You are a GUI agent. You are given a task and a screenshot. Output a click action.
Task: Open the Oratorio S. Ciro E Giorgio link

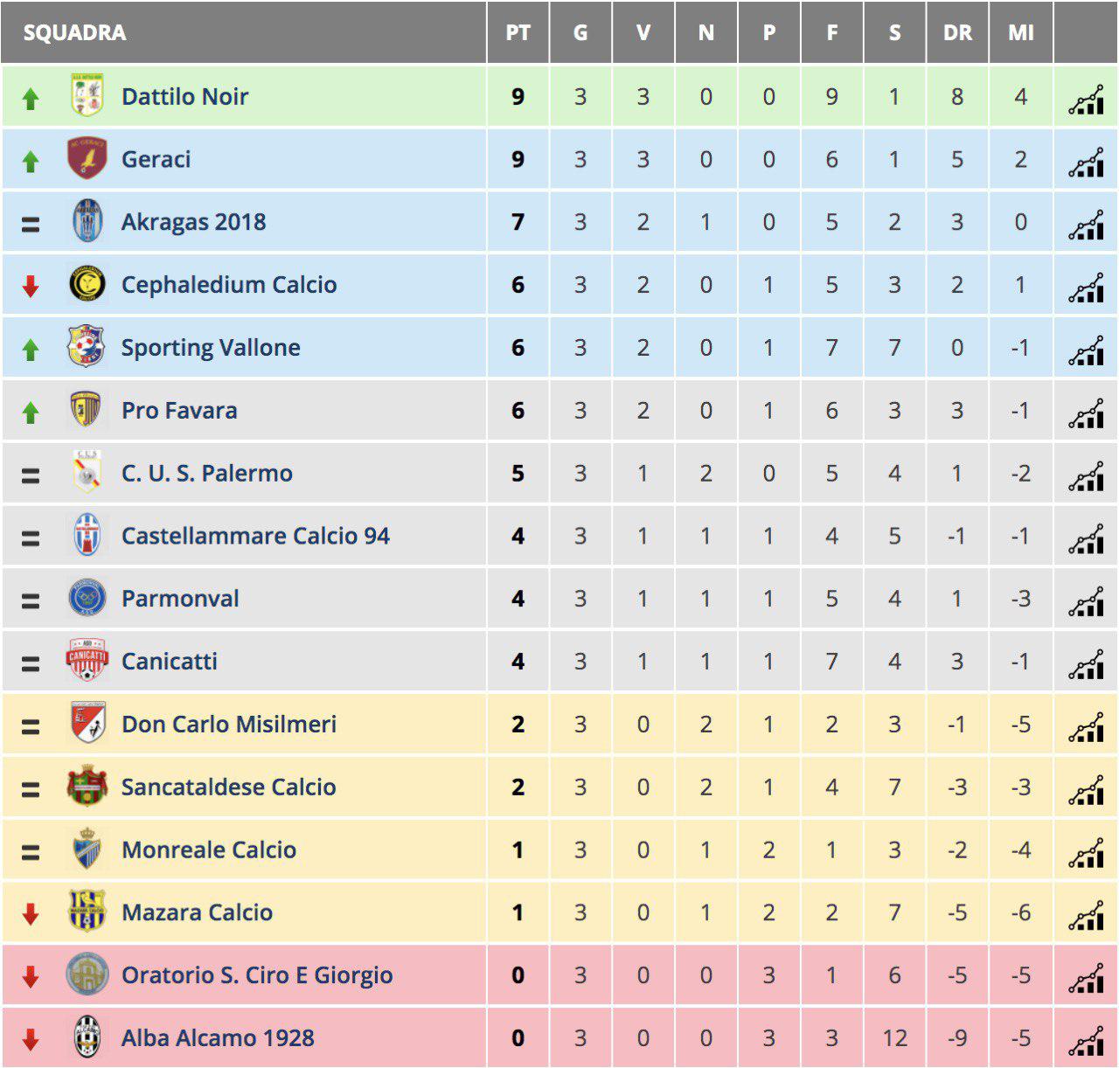click(x=257, y=975)
